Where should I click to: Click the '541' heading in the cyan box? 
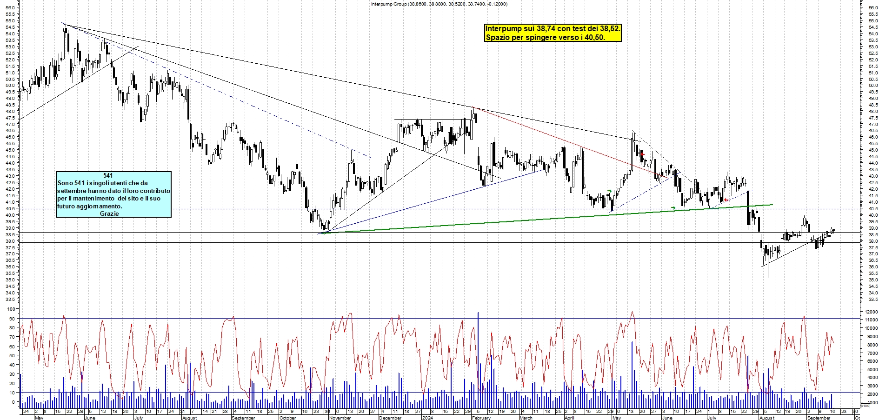[x=108, y=175]
